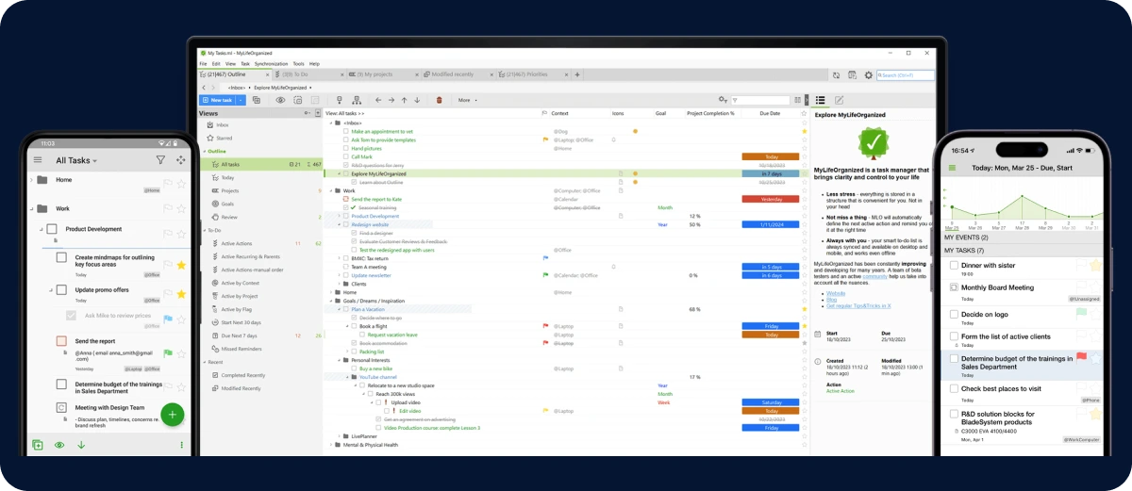1132x491 pixels.
Task: Click the move down arrow in toolbar
Action: tap(417, 100)
